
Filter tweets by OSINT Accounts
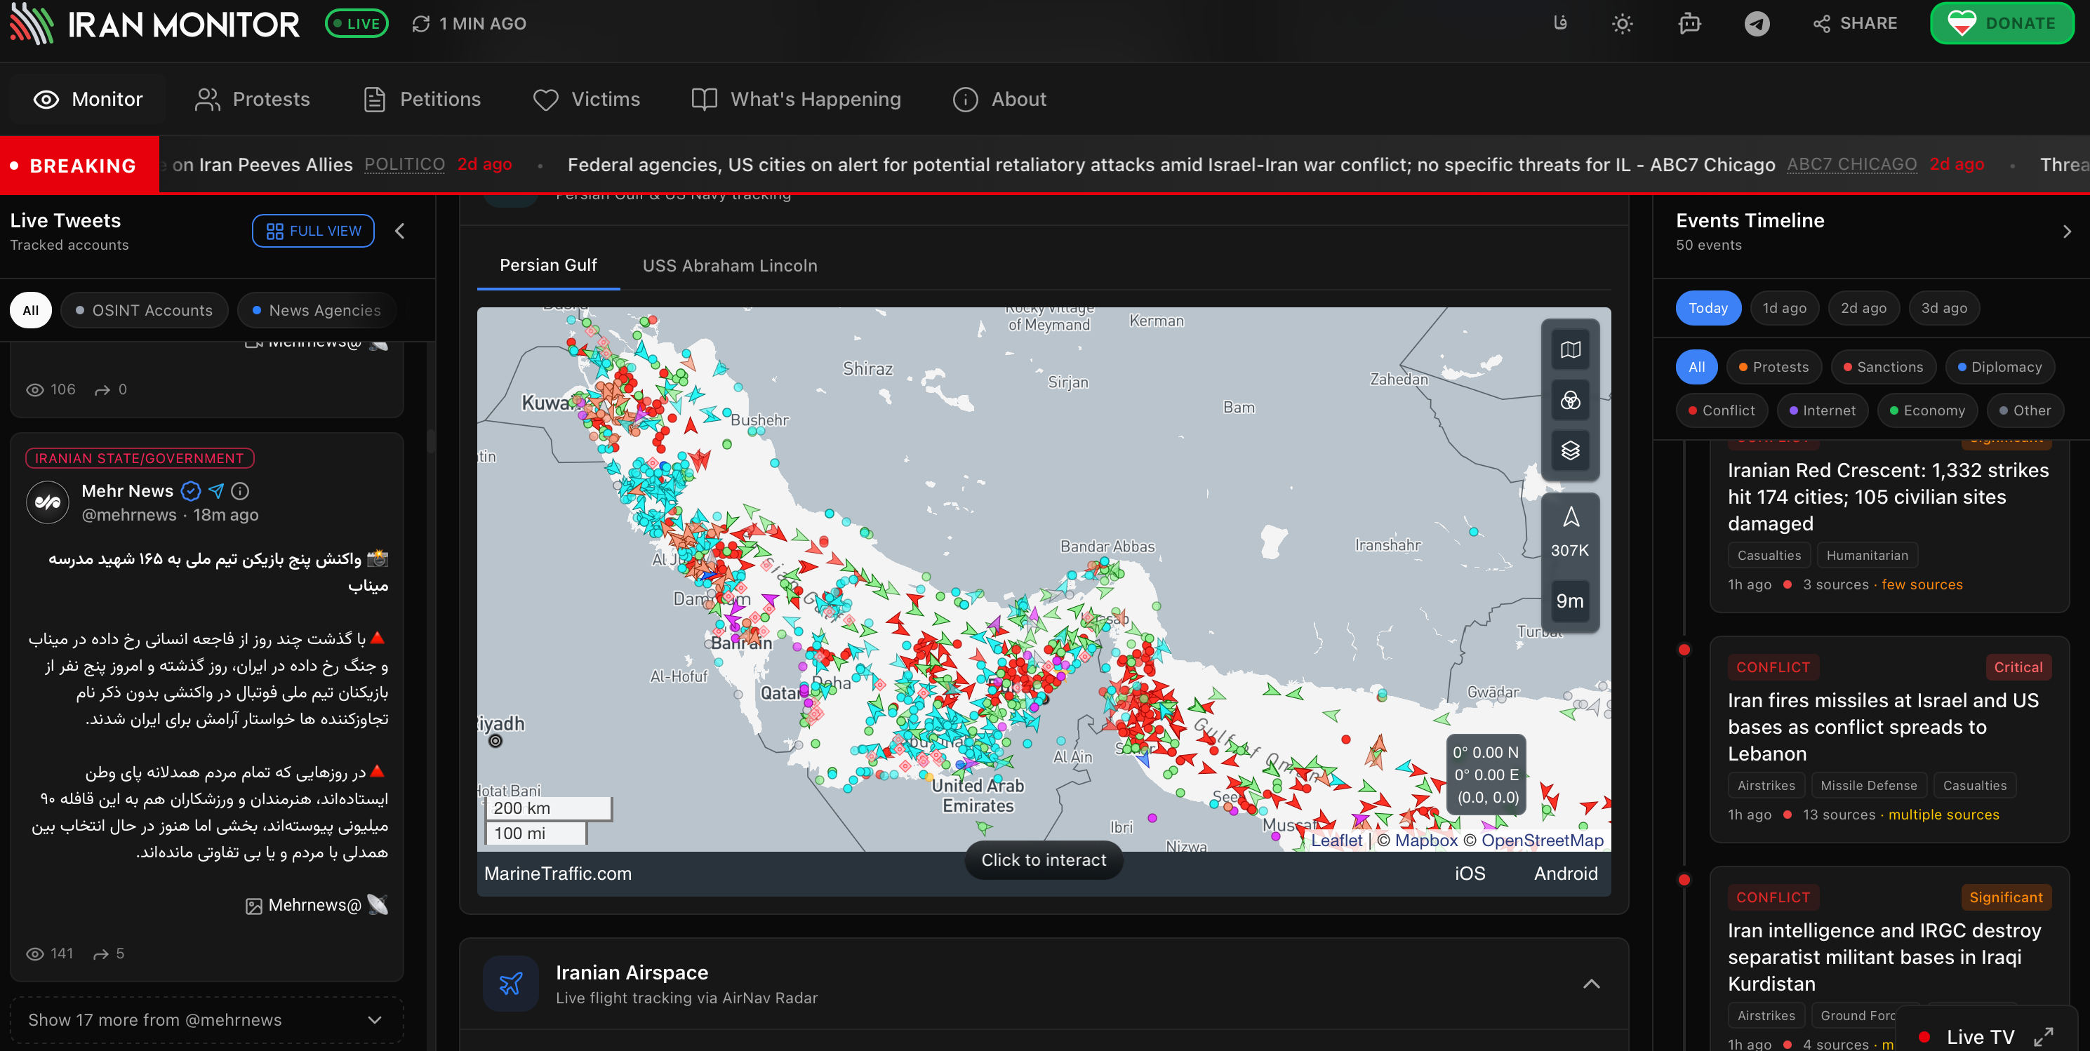pyautogui.click(x=144, y=310)
